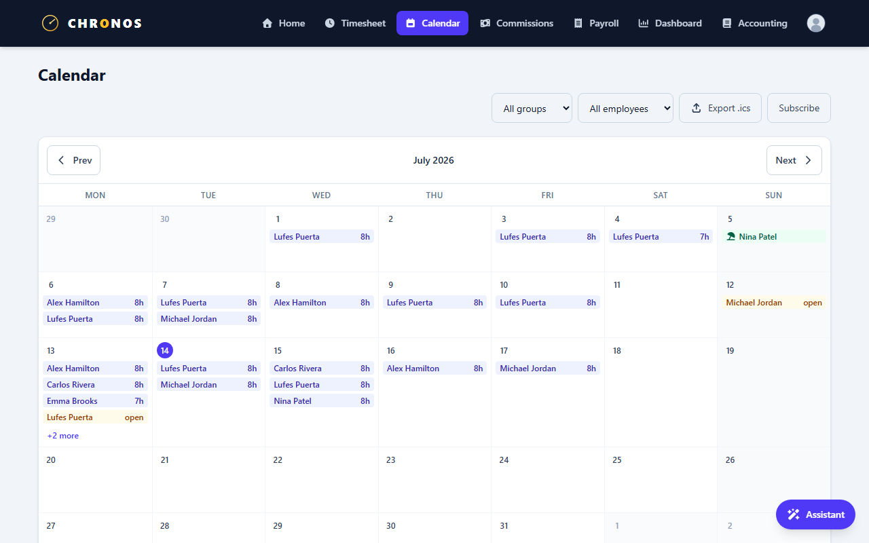Image resolution: width=869 pixels, height=543 pixels.
Task: Open Alex Hamilton entry on July 6
Action: click(x=95, y=303)
